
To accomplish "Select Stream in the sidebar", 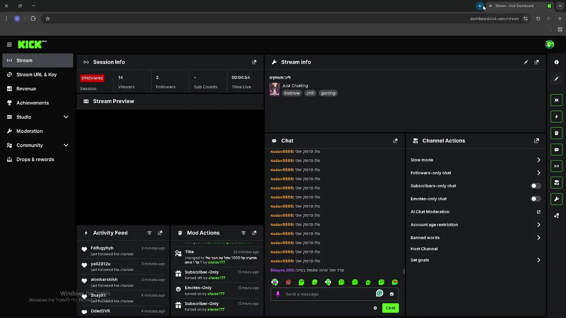I will pyautogui.click(x=38, y=61).
